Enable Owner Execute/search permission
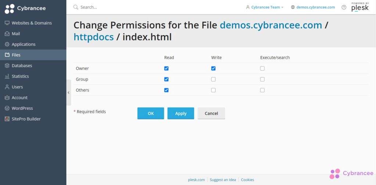 [x=262, y=69]
